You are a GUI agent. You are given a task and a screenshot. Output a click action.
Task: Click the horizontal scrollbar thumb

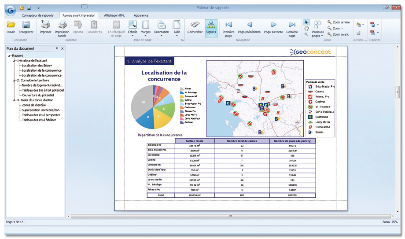point(231,216)
